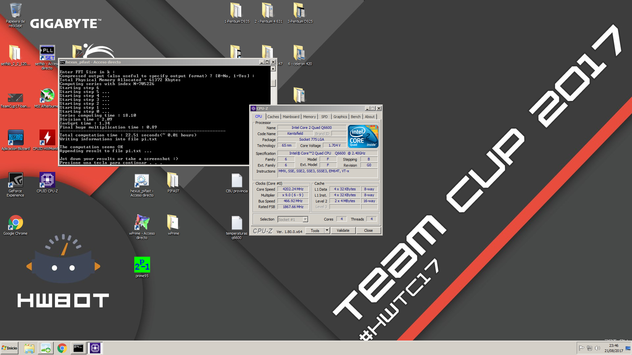Open temperaturas q6600 text file
This screenshot has width=632, height=355.
(237, 227)
